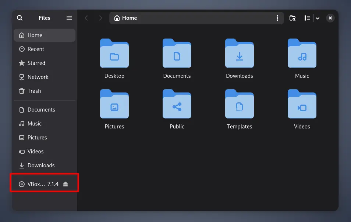This screenshot has height=222, width=351.
Task: Toggle list view layout button
Action: coord(307,18)
